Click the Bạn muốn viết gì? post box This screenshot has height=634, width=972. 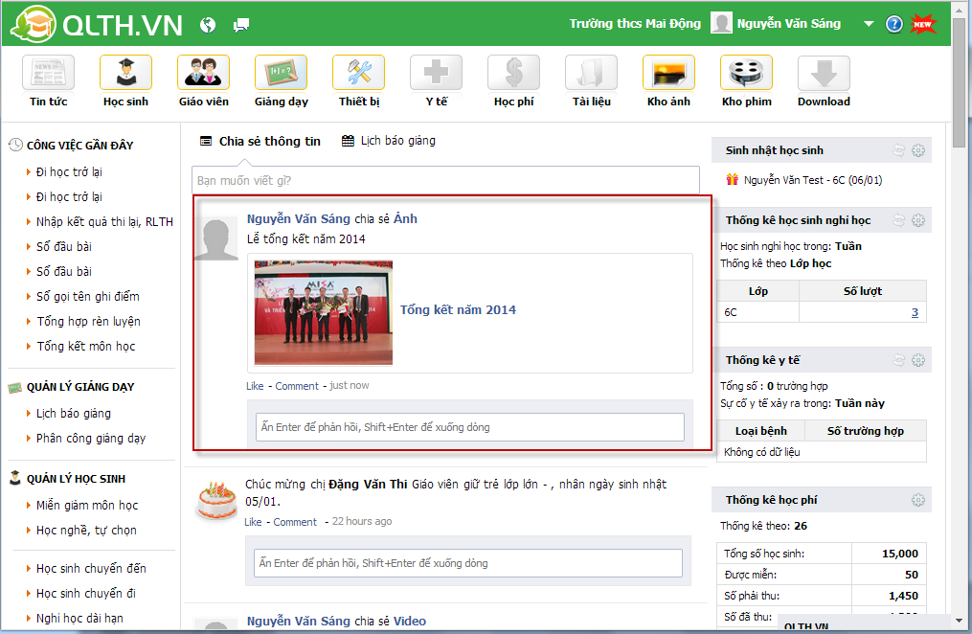pos(445,180)
